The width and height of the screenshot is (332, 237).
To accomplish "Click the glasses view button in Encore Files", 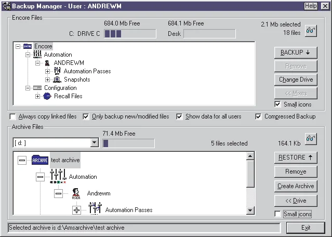I will click(311, 31).
